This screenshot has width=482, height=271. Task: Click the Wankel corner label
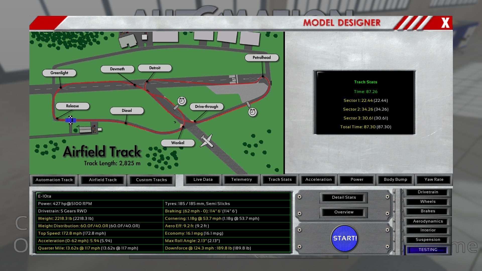178,143
